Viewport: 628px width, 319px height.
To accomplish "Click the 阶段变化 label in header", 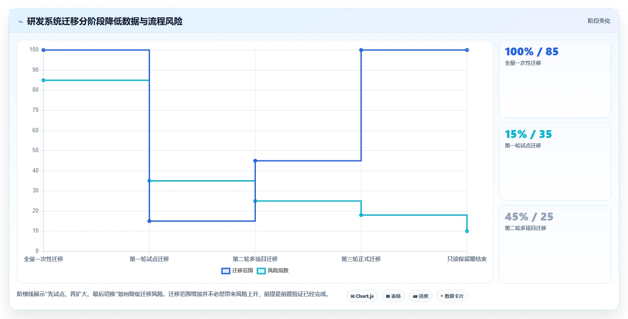I will click(x=599, y=21).
